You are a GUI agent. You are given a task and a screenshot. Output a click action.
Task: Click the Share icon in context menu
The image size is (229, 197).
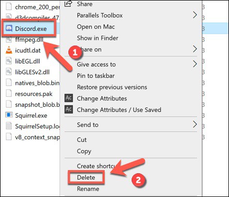68,4
